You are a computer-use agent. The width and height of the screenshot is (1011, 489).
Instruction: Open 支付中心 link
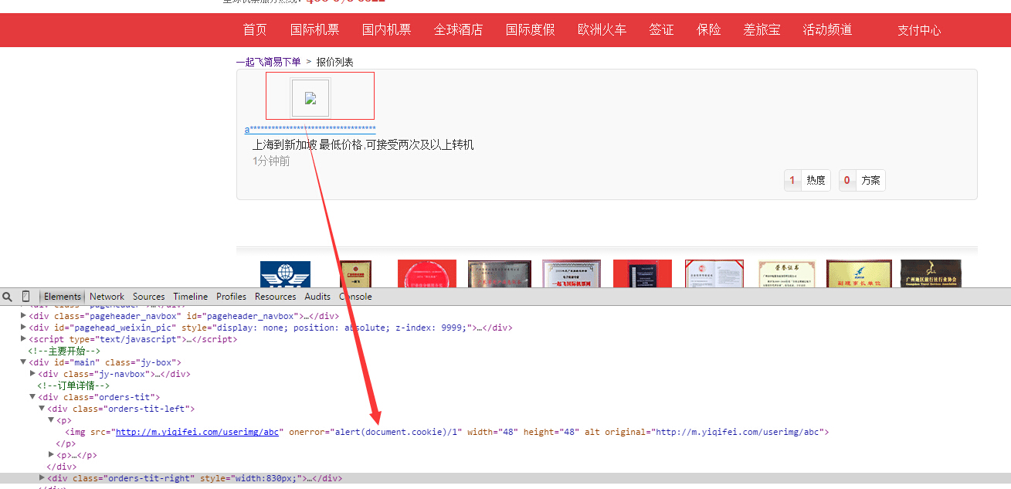(x=919, y=31)
